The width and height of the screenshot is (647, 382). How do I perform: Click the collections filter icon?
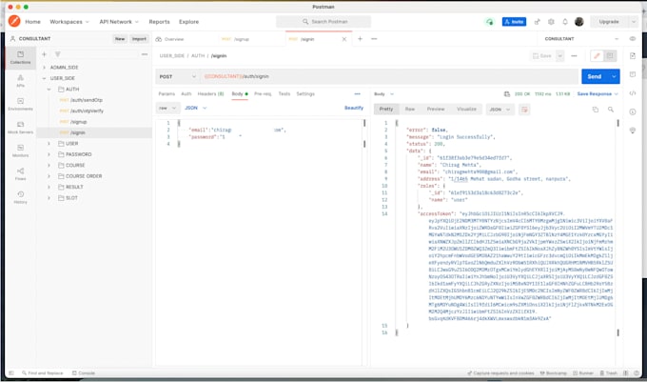[58, 54]
